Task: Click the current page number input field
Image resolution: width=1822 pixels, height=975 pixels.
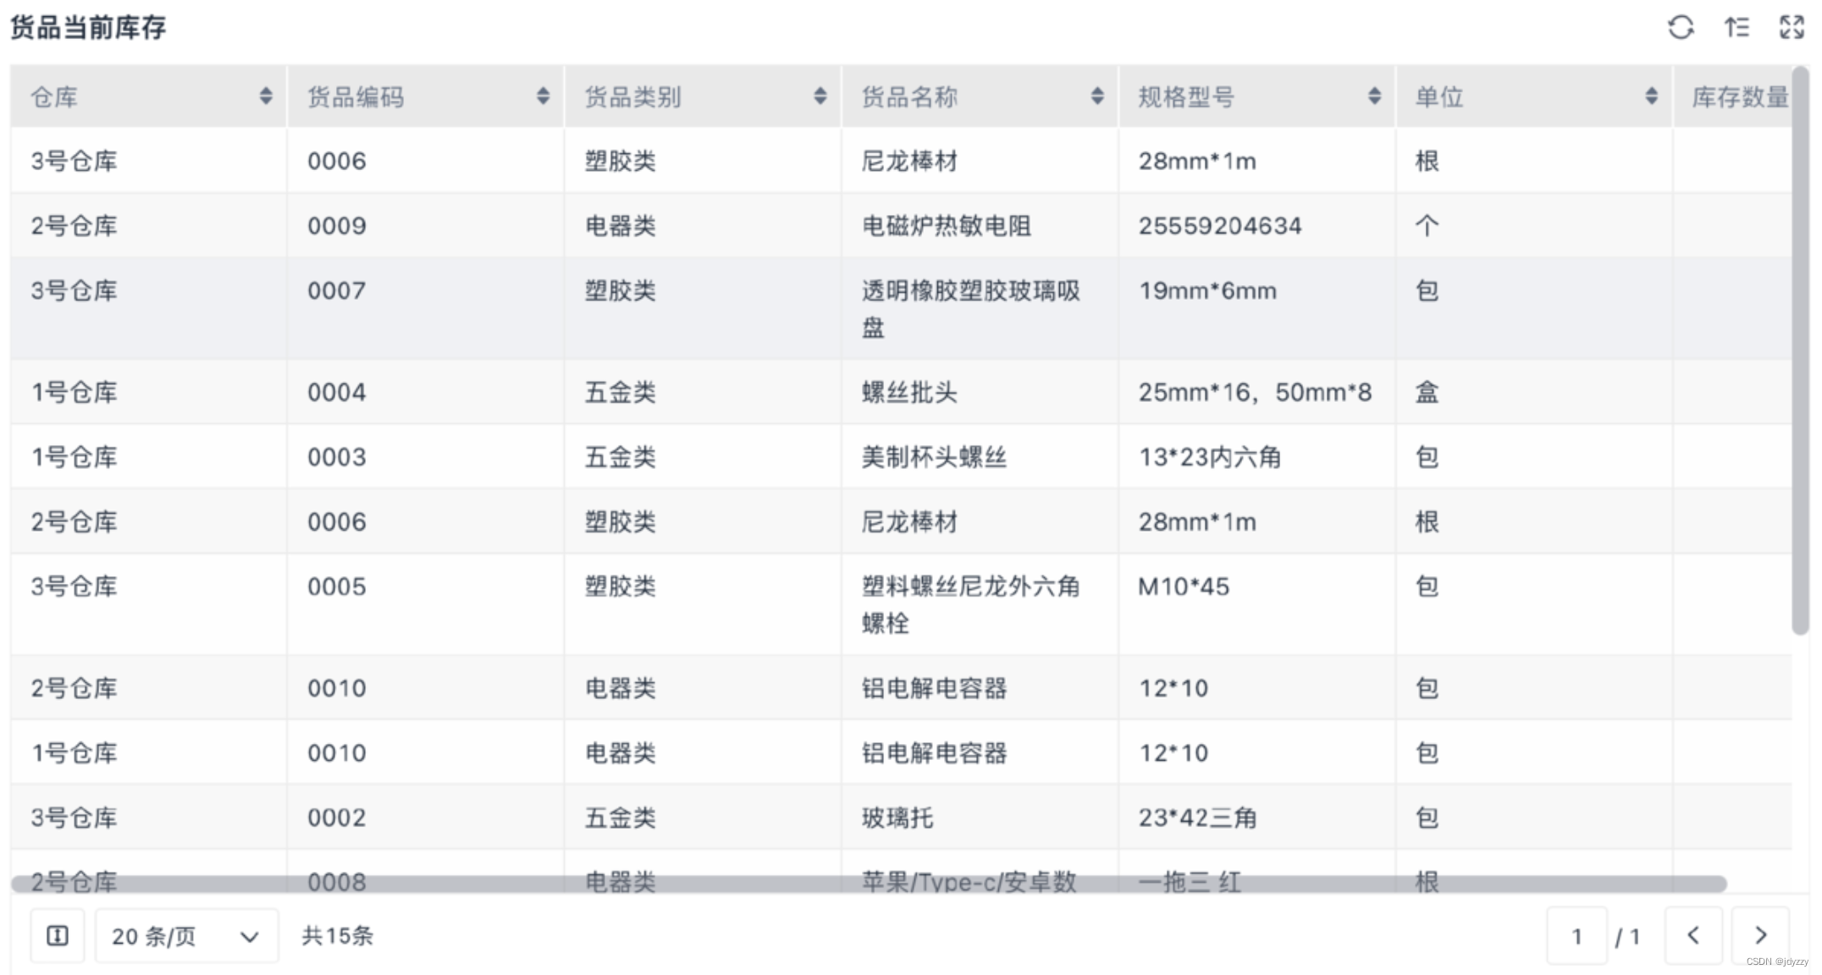Action: pyautogui.click(x=1576, y=936)
